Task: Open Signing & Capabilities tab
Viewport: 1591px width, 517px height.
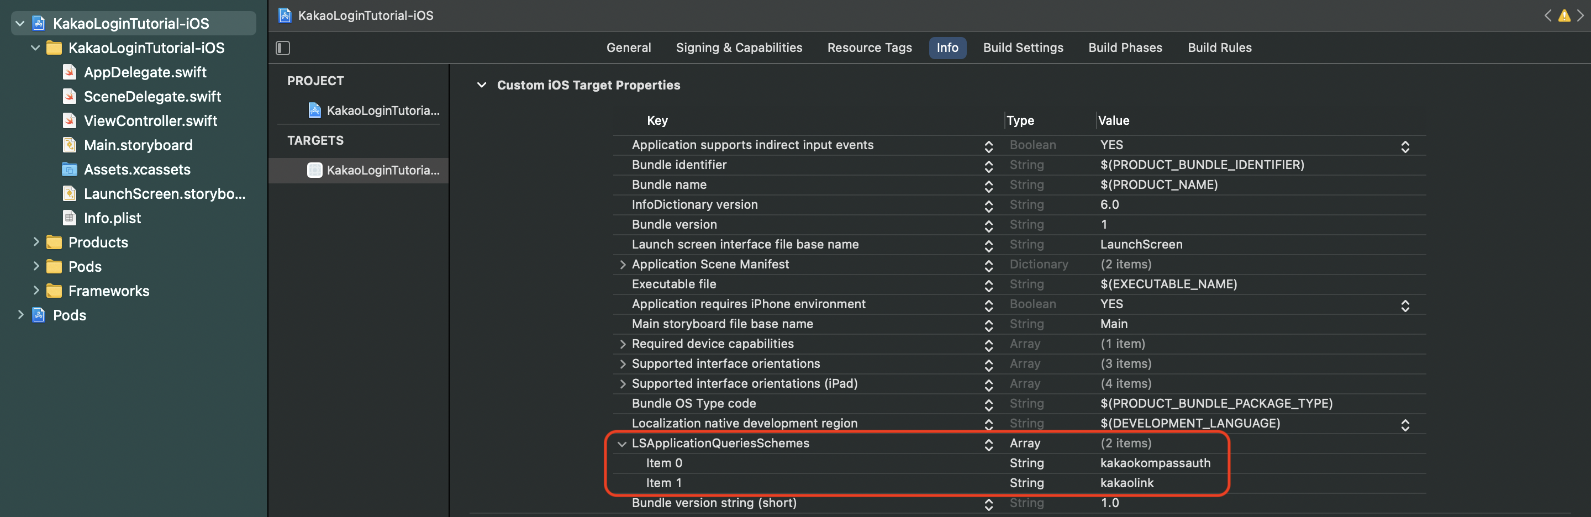Action: coord(739,48)
